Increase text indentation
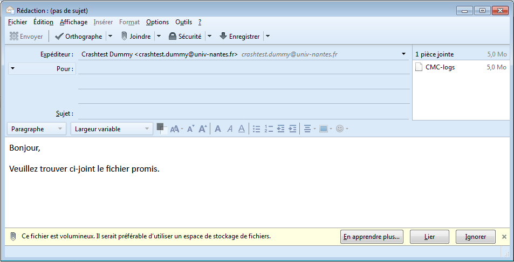The height and width of the screenshot is (262, 514). click(292, 129)
